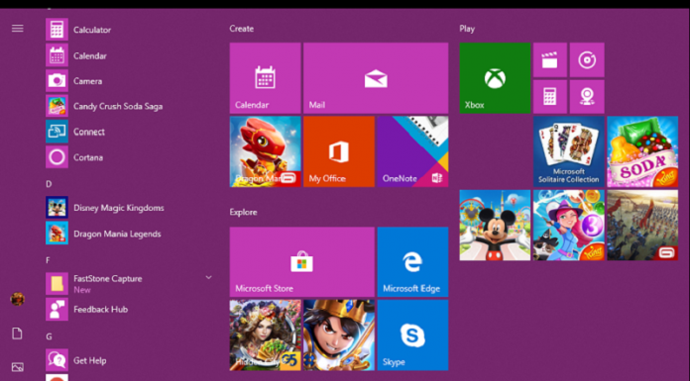This screenshot has height=381, width=690.
Task: Open the Microsoft Store tile
Action: click(301, 262)
